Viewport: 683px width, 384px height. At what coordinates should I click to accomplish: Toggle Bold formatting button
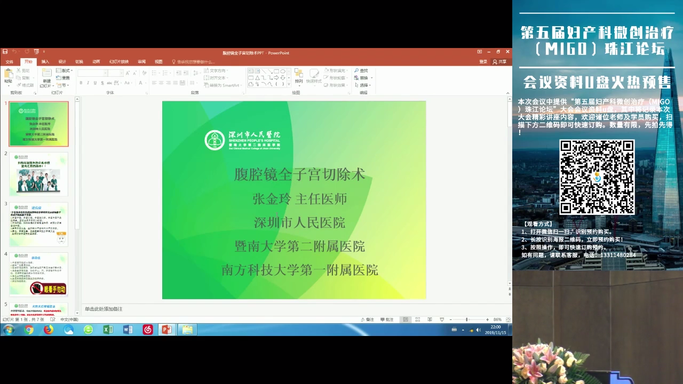tap(81, 83)
